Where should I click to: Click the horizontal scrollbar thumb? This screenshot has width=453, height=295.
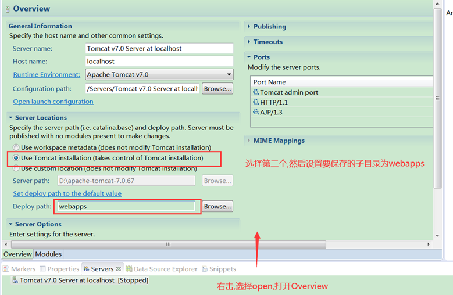coord(169,244)
